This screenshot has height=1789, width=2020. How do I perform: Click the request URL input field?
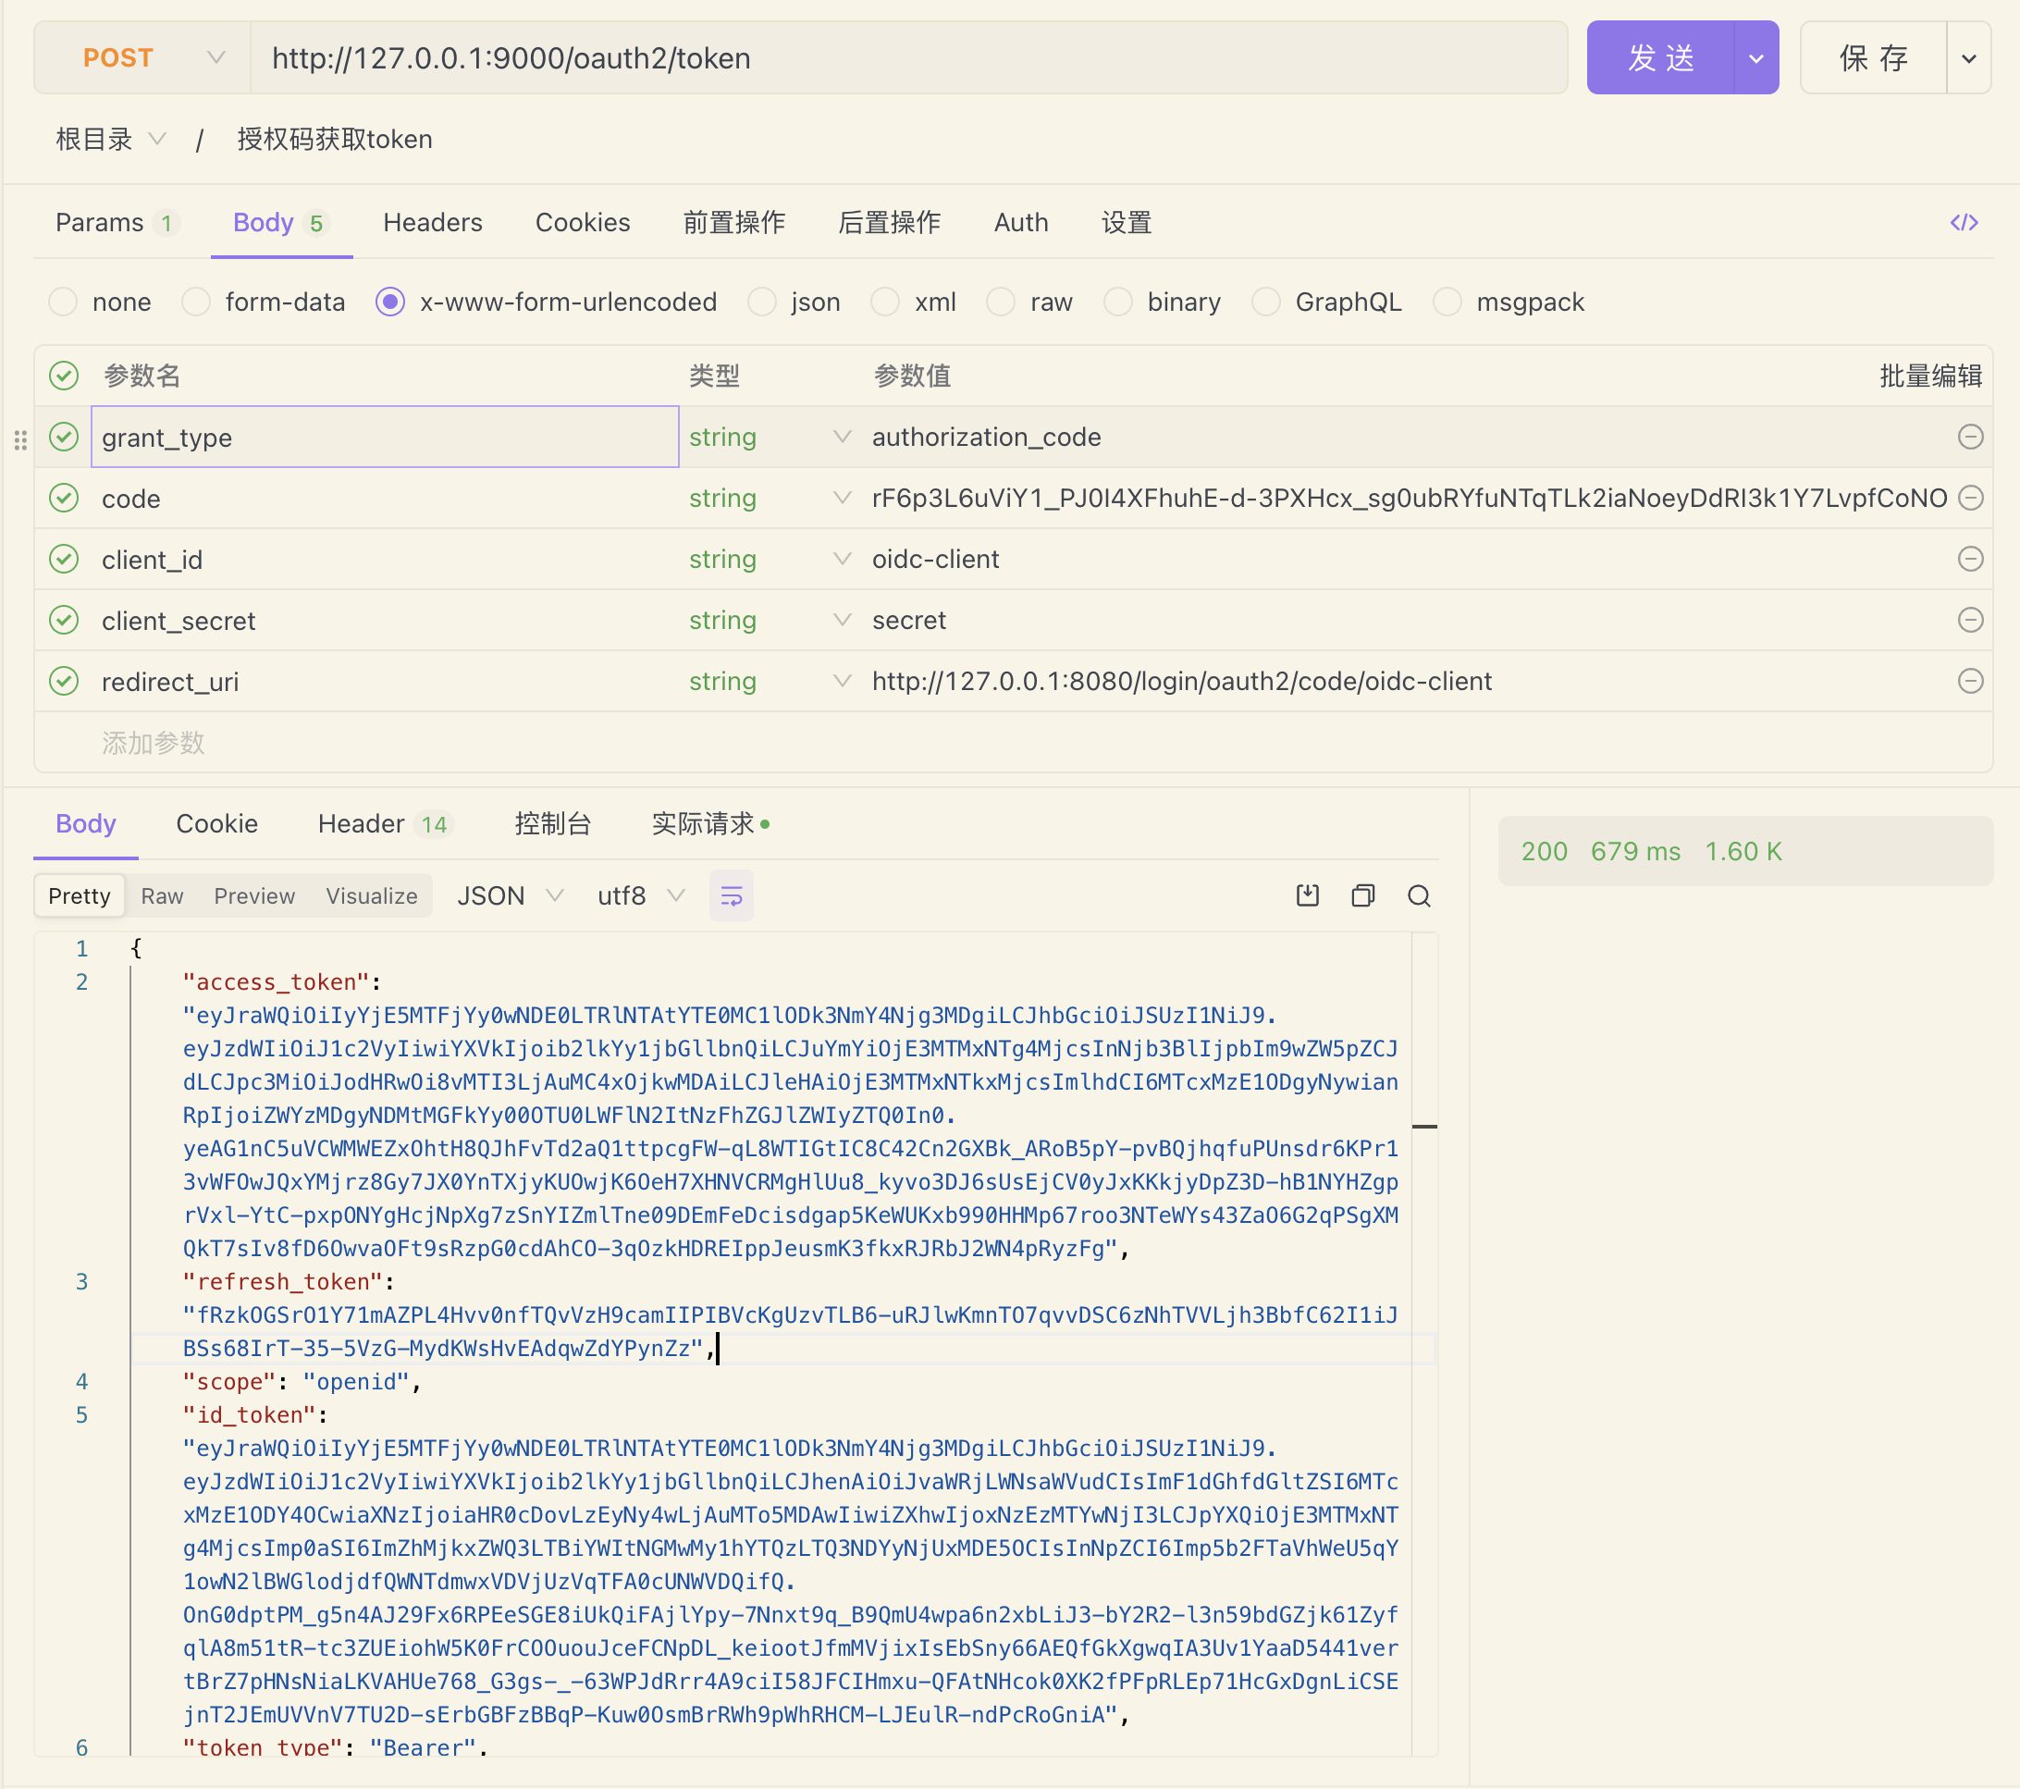click(908, 58)
